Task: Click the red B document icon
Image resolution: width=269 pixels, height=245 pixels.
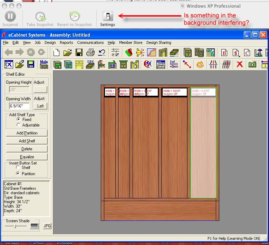Action: coord(224,53)
